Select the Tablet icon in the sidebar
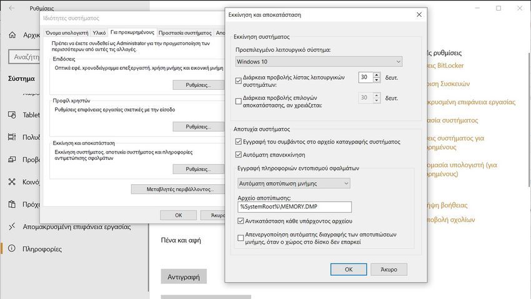531x299 pixels. [x=12, y=114]
